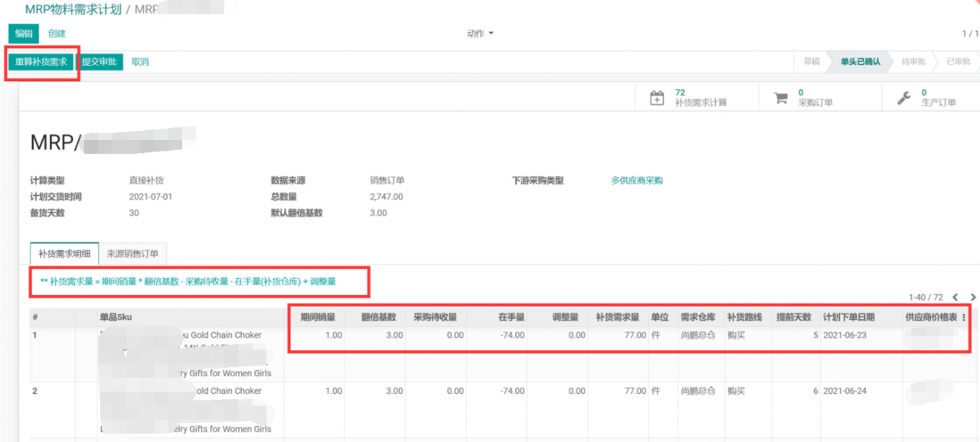The height and width of the screenshot is (442, 980).
Task: Switch to the 来源销售订单 tab
Action: click(132, 252)
